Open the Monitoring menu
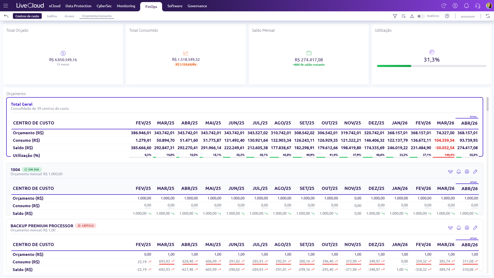 (126, 6)
